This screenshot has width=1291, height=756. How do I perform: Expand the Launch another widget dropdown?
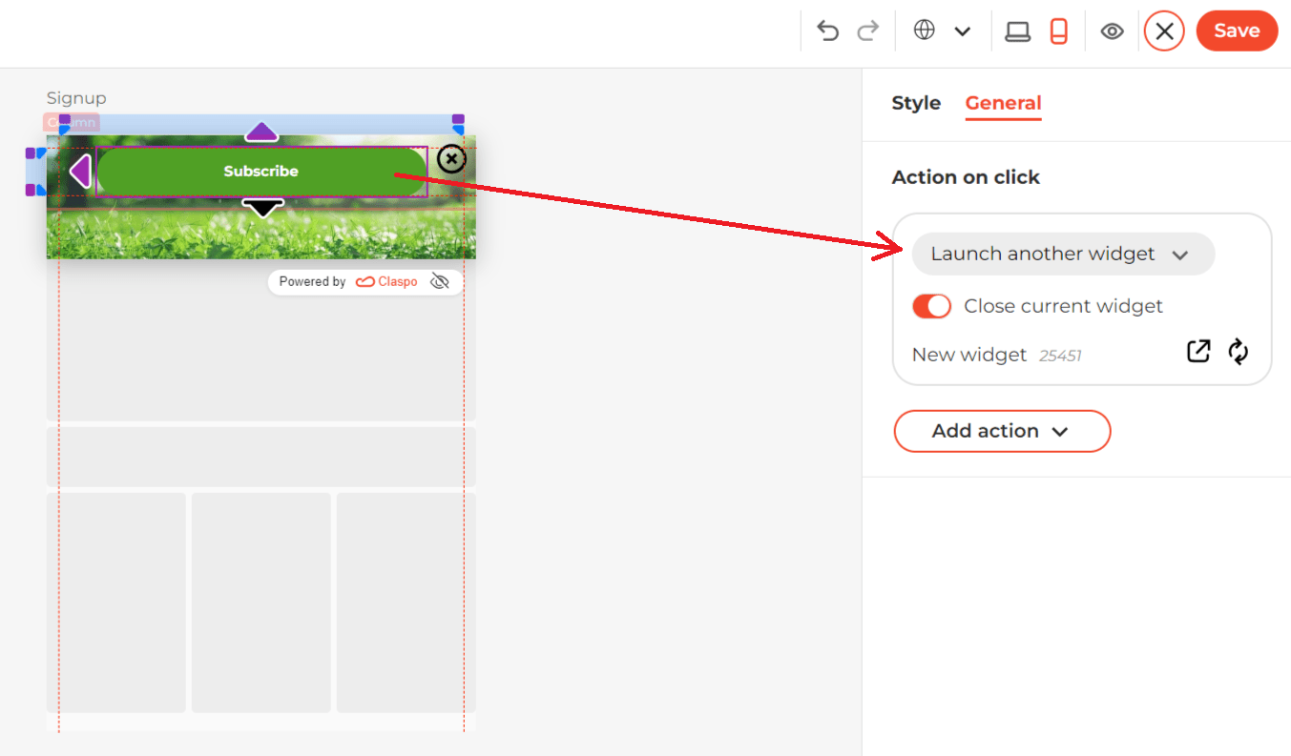(x=1063, y=255)
